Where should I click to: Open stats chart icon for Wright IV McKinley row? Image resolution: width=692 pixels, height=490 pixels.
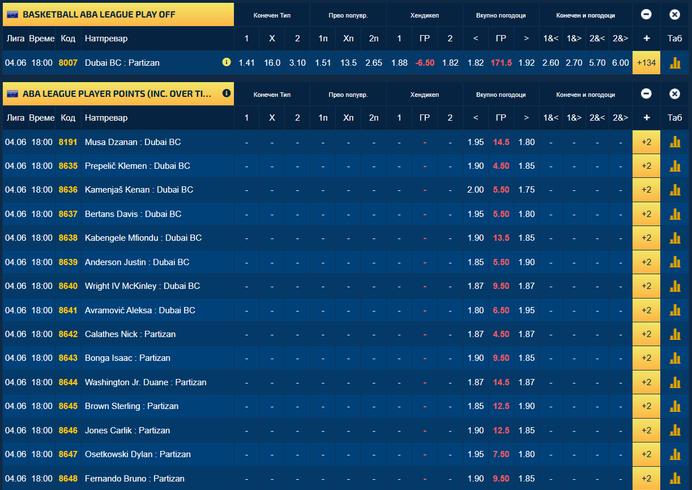coord(674,286)
